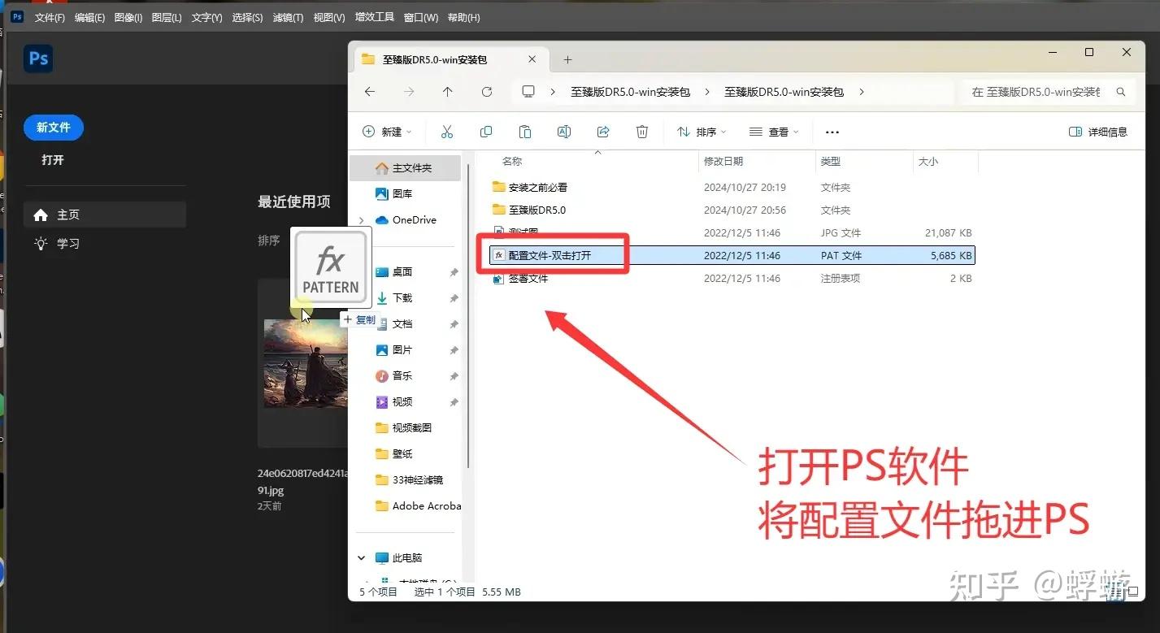Collapse the 此电脑 tree section
This screenshot has width=1160, height=633.
point(361,557)
